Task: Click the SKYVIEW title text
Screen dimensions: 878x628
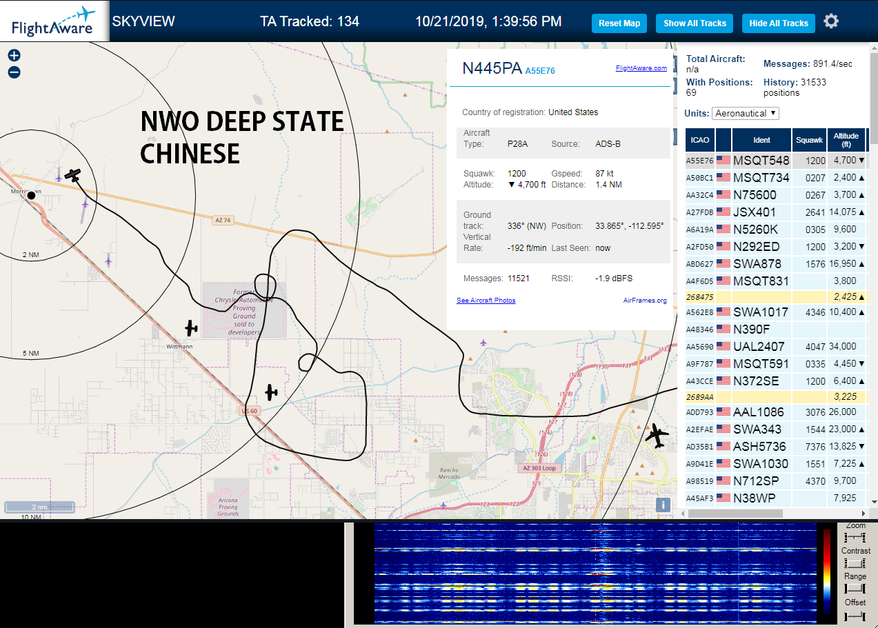Action: (143, 21)
